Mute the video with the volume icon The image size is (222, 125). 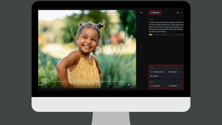pyautogui.click(x=129, y=84)
